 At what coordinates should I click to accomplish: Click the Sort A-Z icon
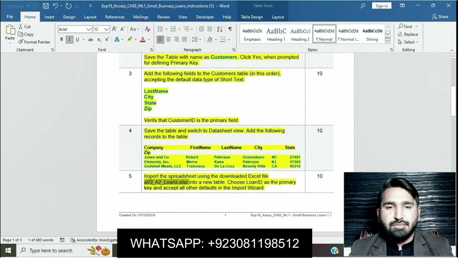(x=220, y=29)
